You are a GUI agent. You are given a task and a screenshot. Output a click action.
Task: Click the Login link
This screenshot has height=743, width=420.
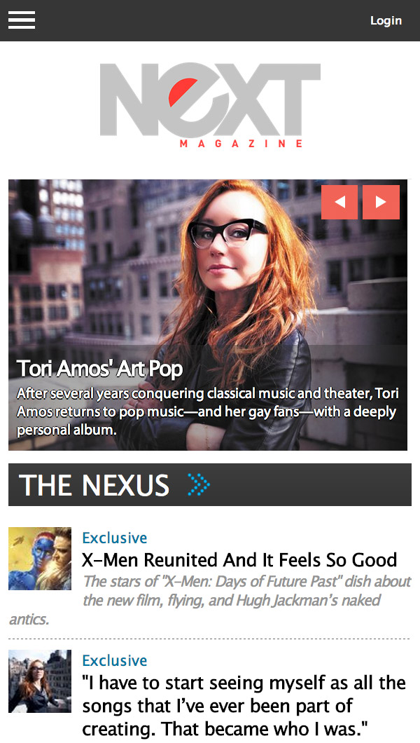pos(386,21)
